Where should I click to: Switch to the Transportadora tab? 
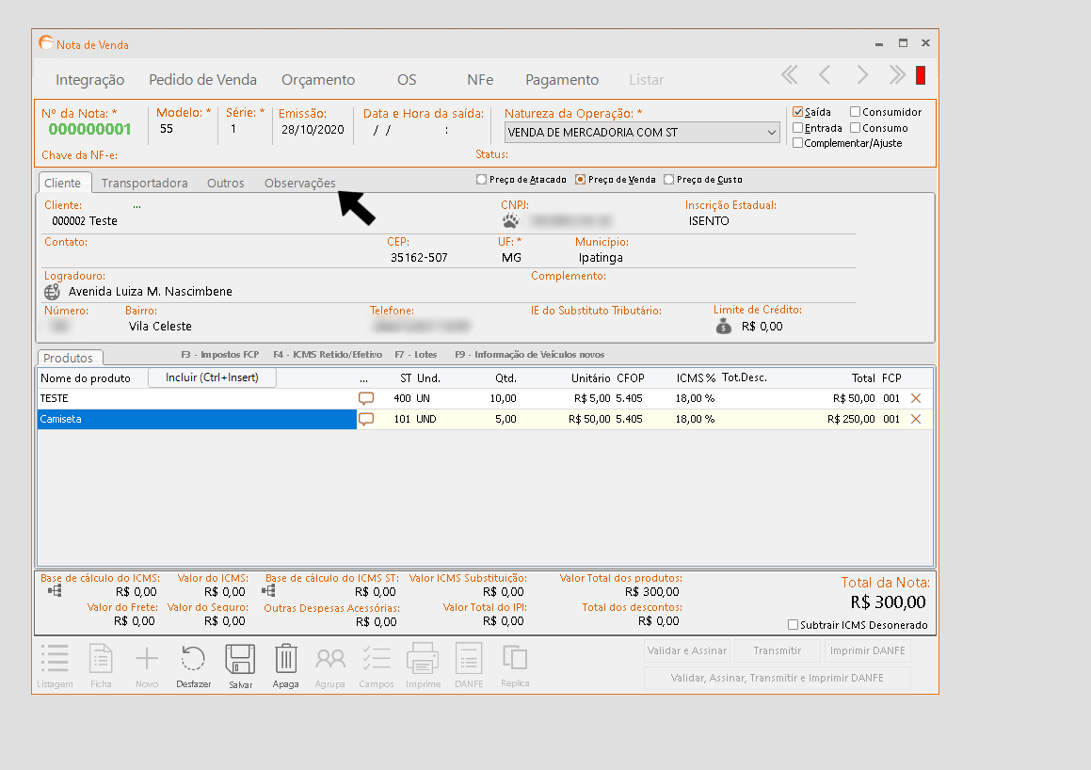(x=144, y=184)
